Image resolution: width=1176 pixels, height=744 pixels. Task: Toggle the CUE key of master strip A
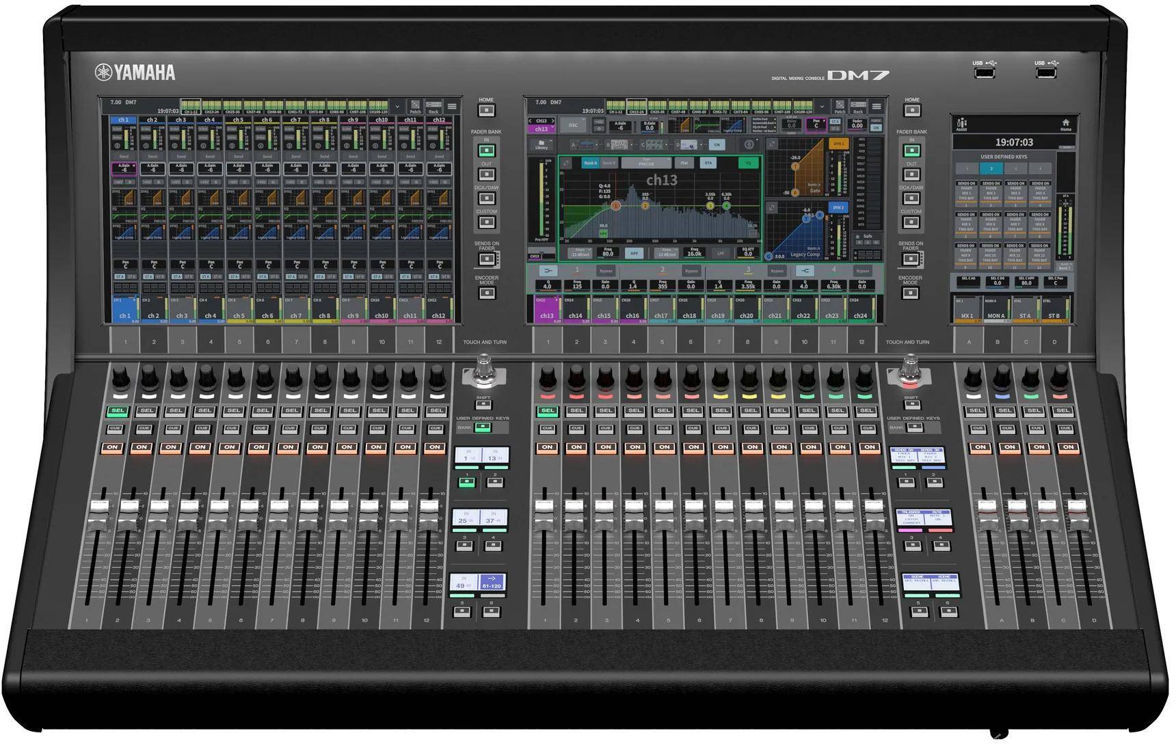coord(978,429)
